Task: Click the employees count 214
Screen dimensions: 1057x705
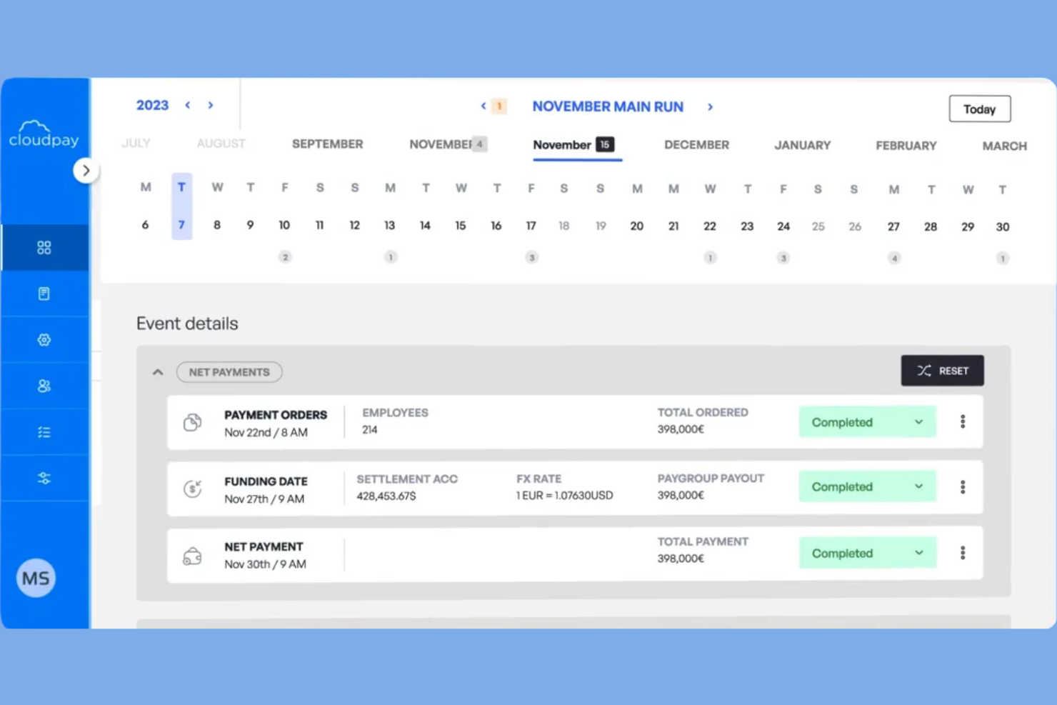Action: click(369, 430)
